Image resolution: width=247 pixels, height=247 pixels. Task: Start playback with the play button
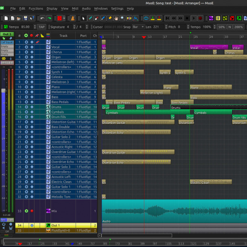coord(194,18)
